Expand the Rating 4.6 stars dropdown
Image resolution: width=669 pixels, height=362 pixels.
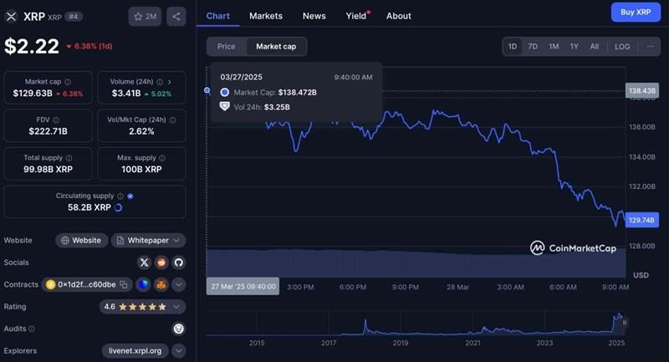pyautogui.click(x=142, y=307)
